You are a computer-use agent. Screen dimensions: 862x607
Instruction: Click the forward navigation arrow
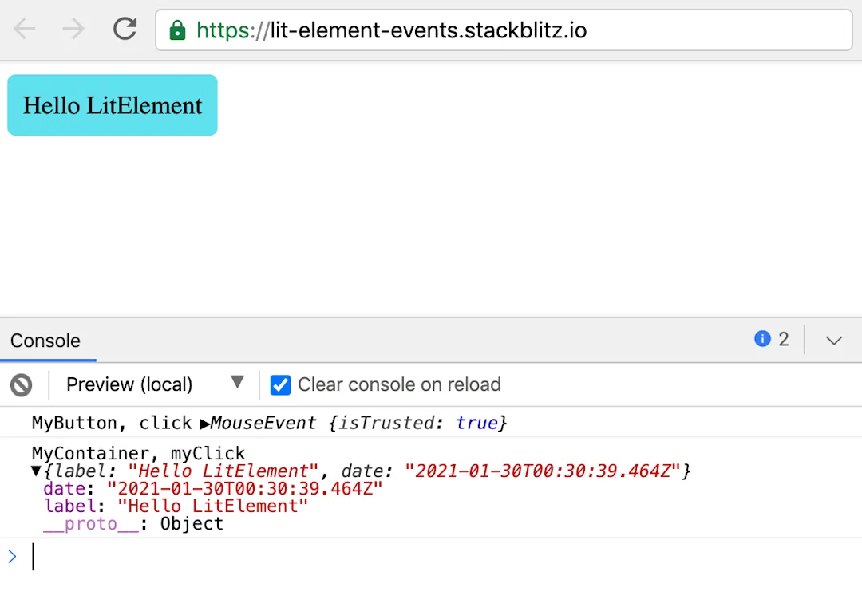pyautogui.click(x=72, y=30)
